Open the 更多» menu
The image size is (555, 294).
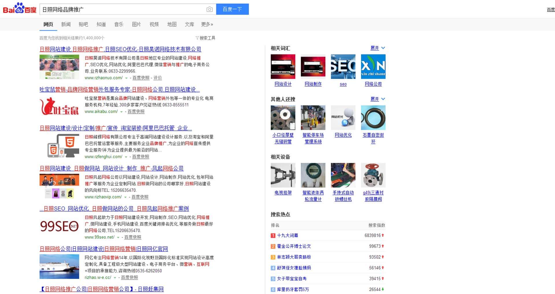pyautogui.click(x=207, y=24)
